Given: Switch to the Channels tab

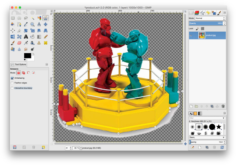Looking at the screenshot, I should click(x=197, y=12).
